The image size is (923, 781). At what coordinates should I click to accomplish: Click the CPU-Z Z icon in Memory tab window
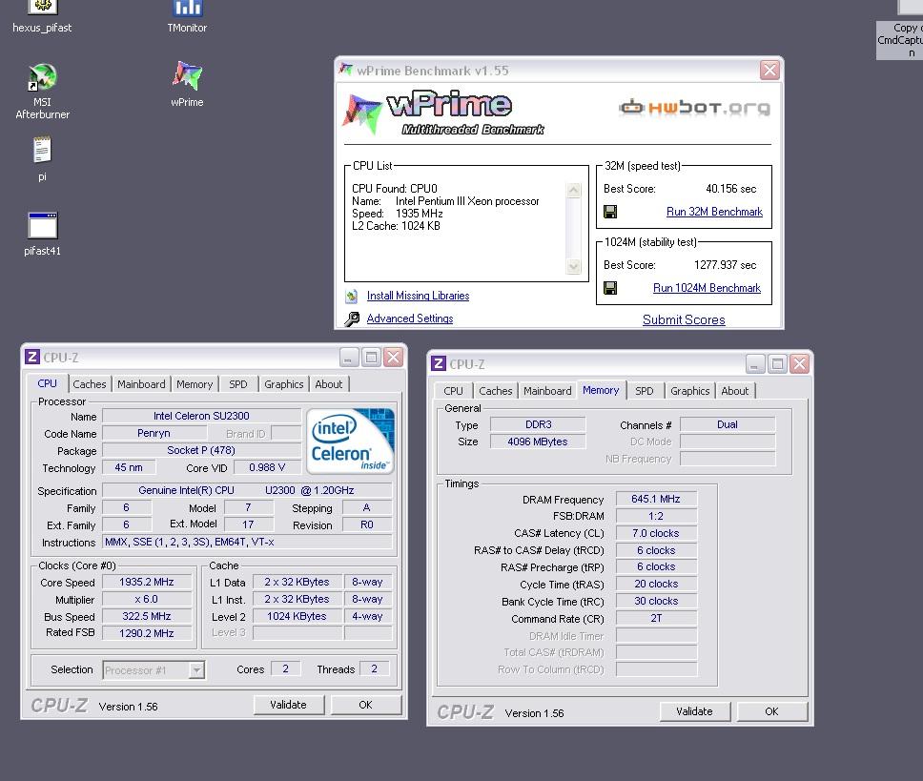coord(439,363)
